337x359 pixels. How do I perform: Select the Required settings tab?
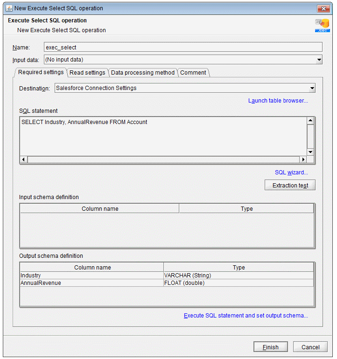41,72
